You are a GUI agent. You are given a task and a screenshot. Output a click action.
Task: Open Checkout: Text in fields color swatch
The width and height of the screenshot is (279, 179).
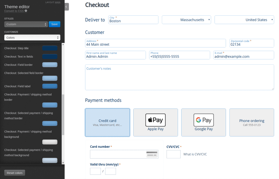click(x=50, y=56)
